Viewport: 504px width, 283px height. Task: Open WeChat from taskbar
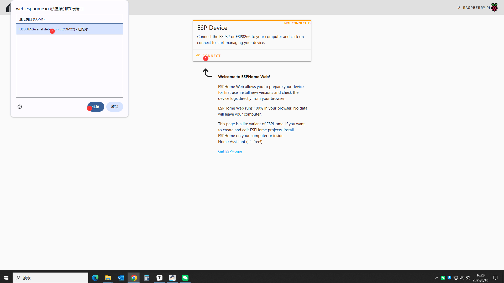[x=185, y=278]
